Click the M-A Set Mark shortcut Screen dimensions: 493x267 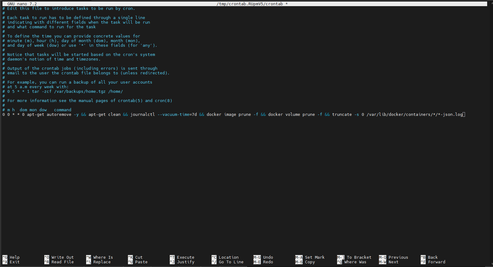[x=310, y=257]
